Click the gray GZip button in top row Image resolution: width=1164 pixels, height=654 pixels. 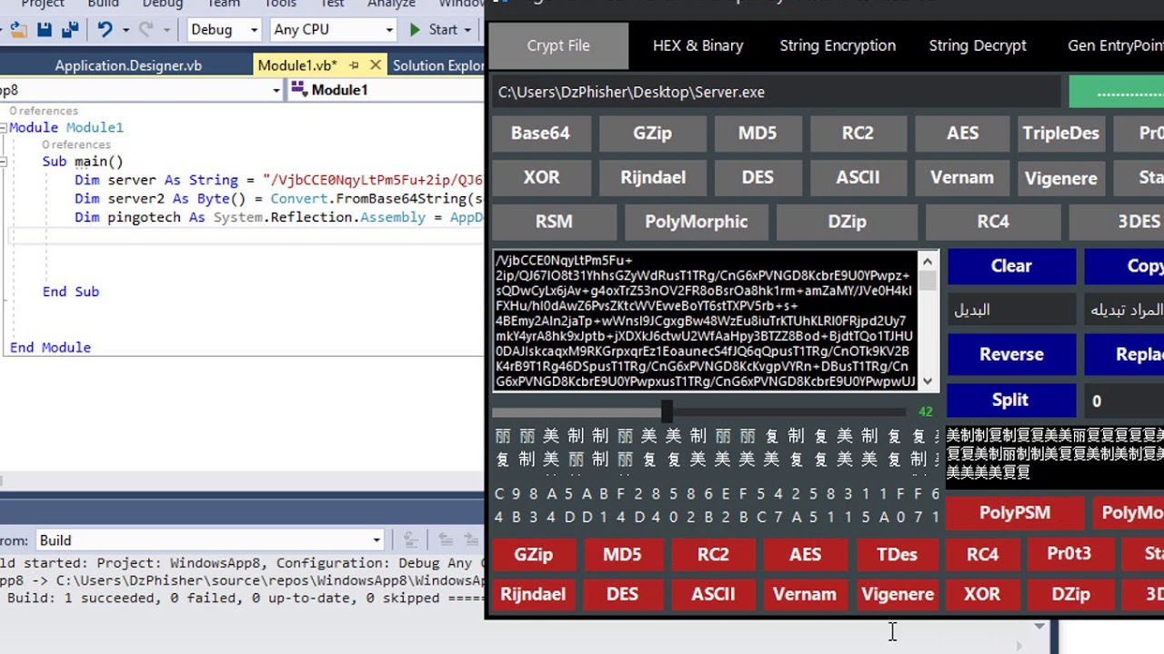652,133
